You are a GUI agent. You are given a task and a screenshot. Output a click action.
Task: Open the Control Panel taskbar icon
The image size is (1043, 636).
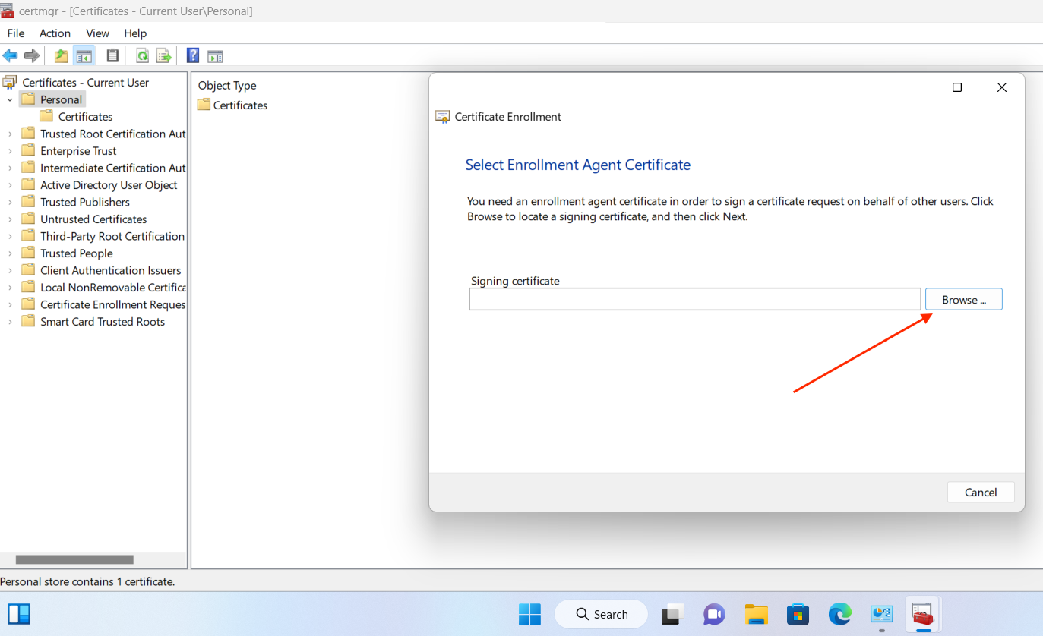click(881, 614)
